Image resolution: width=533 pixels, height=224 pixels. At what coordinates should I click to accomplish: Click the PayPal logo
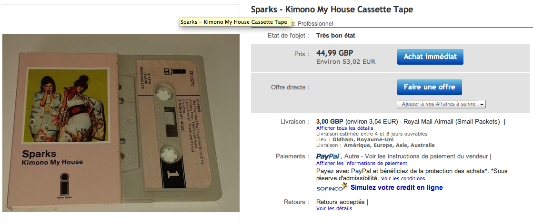328,156
